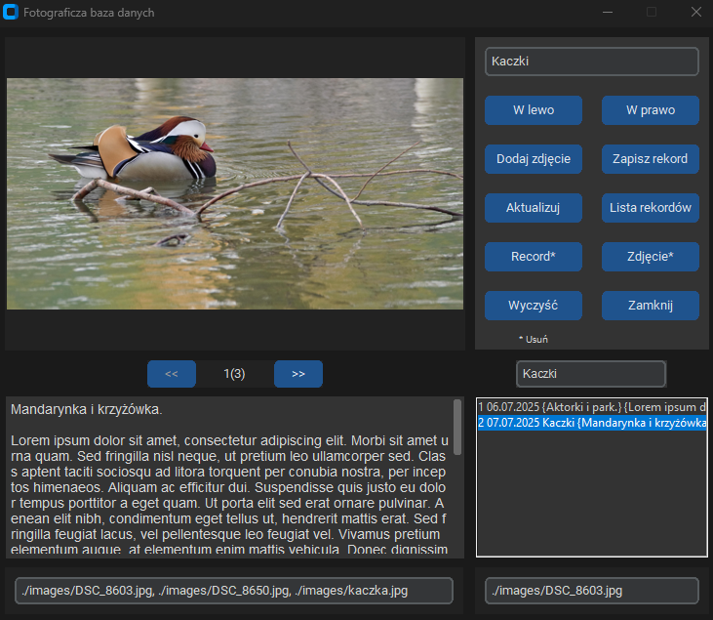The width and height of the screenshot is (713, 620).
Task: Click the app icon in title bar
Action: [x=12, y=13]
